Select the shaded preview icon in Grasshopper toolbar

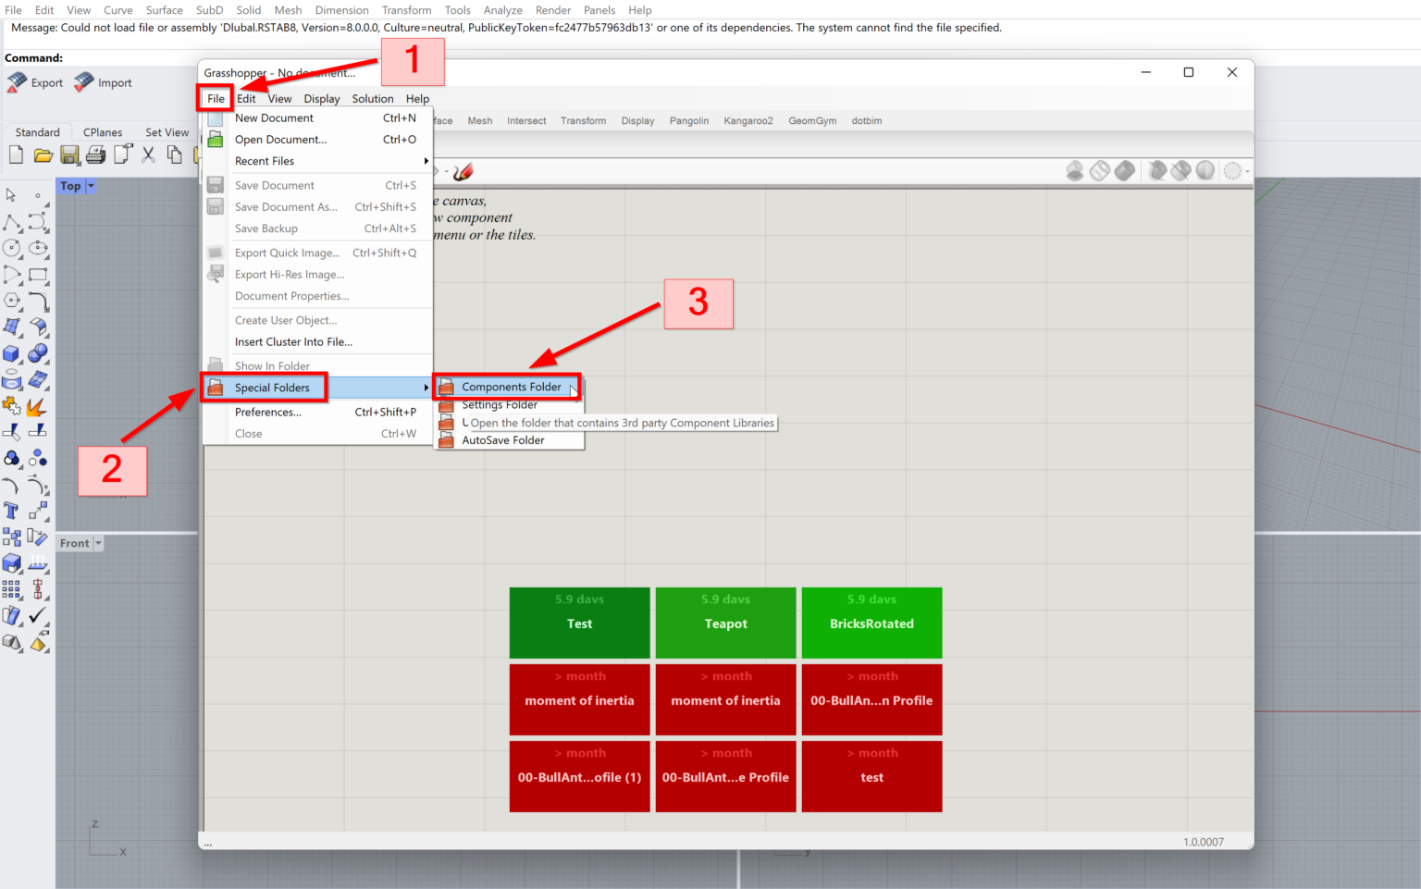point(1125,170)
